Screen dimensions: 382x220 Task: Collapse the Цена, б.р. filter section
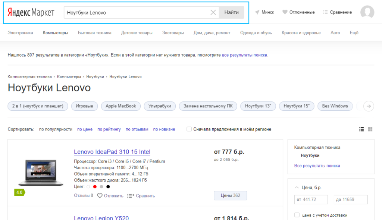pos(297,187)
